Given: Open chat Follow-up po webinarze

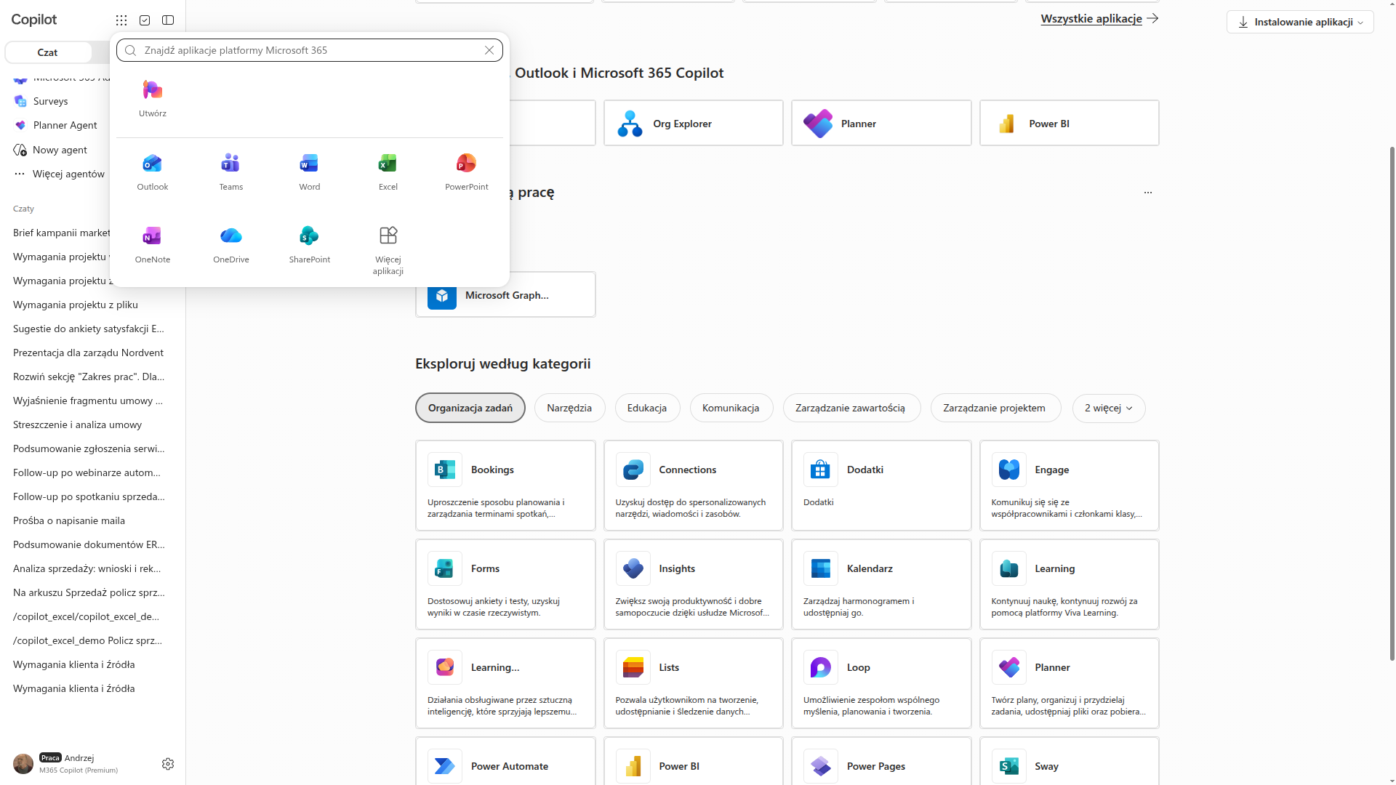Looking at the screenshot, I should click(x=87, y=472).
